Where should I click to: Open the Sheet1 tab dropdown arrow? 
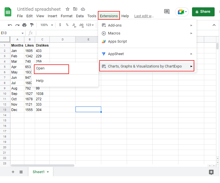(48, 172)
